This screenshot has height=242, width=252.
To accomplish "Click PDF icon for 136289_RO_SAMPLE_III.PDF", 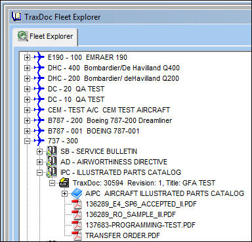I will (x=77, y=214).
